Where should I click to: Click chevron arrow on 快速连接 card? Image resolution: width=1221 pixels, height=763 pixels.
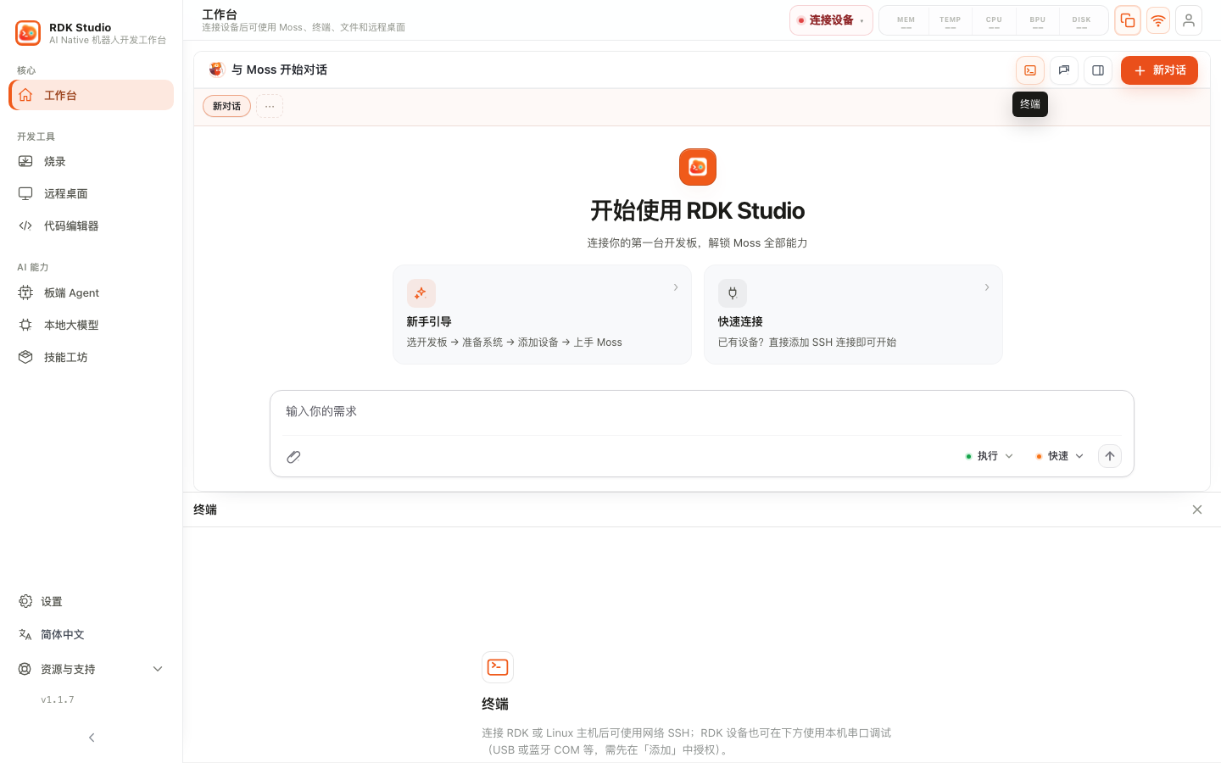987,287
